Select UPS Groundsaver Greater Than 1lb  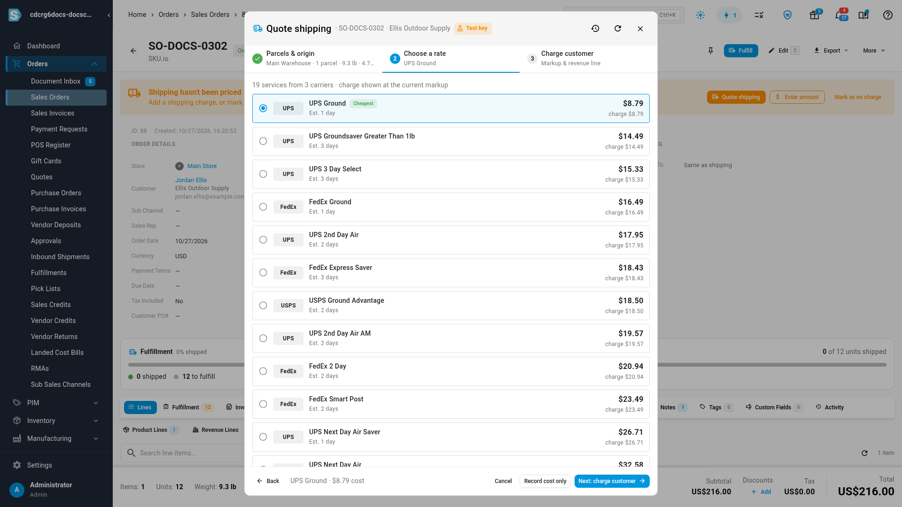tap(451, 141)
